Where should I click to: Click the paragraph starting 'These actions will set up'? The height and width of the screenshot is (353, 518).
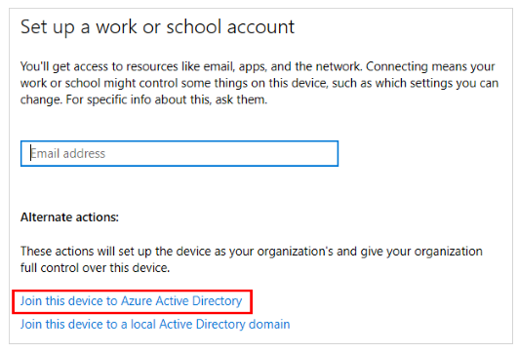[x=252, y=259]
